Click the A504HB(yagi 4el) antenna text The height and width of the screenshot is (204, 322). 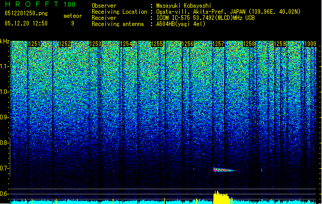(181, 24)
